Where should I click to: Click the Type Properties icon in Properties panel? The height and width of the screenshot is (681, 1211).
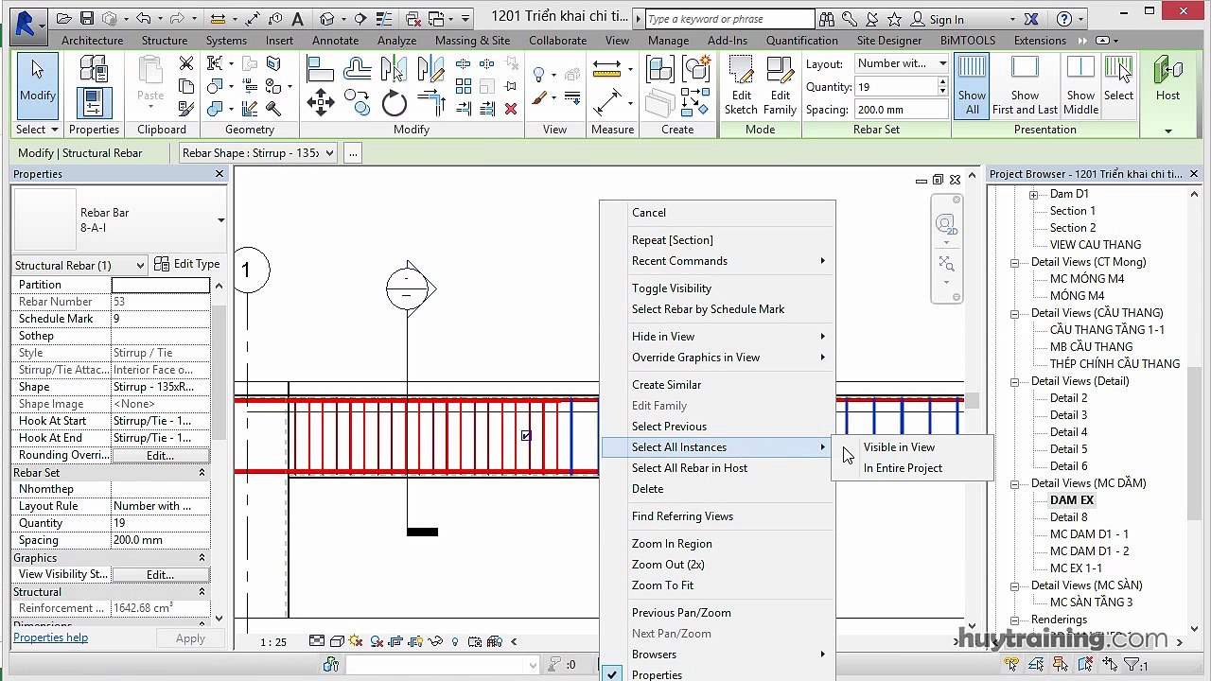click(x=94, y=70)
